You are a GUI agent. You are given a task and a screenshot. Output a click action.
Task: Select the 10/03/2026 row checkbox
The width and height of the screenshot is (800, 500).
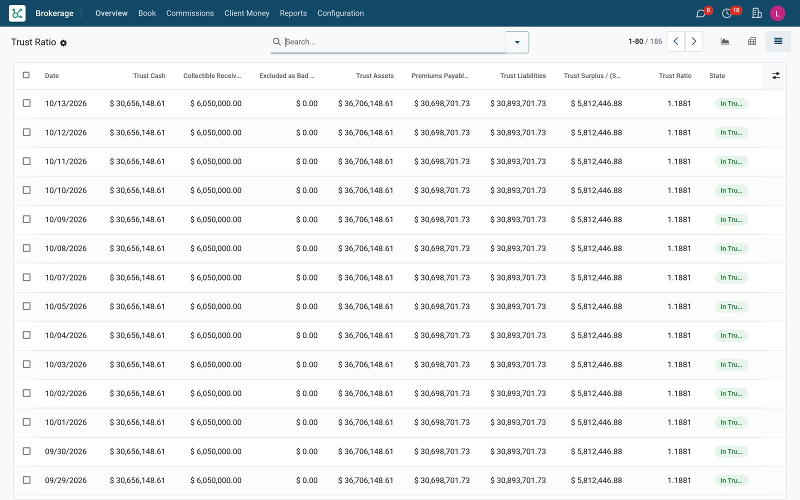tap(26, 364)
